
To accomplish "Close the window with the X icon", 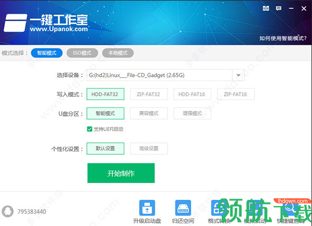I will click(x=304, y=8).
